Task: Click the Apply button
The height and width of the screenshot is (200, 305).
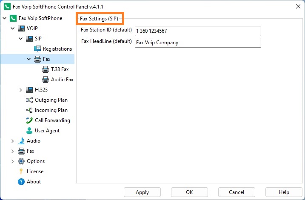Action: pos(142,192)
